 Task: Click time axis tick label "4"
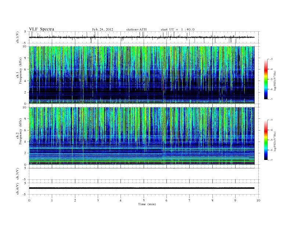click(121, 200)
